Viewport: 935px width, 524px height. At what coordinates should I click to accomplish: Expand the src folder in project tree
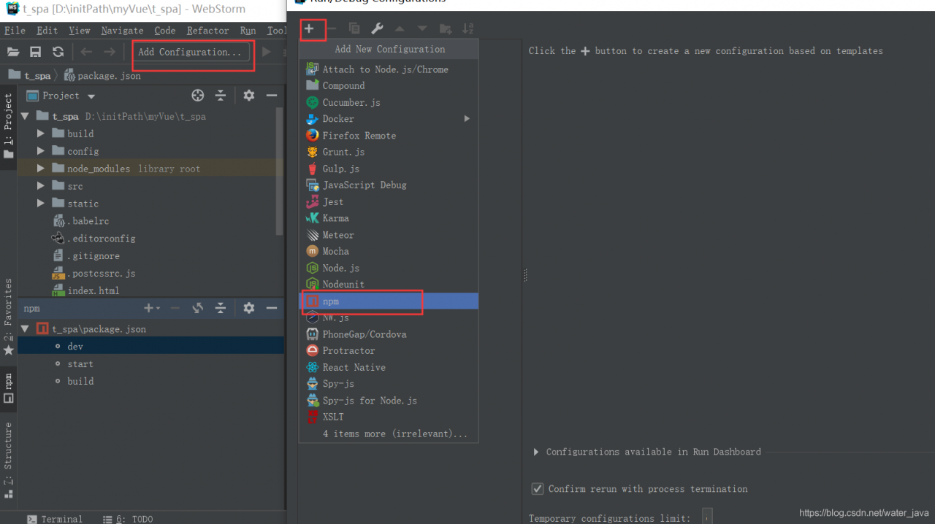click(41, 186)
